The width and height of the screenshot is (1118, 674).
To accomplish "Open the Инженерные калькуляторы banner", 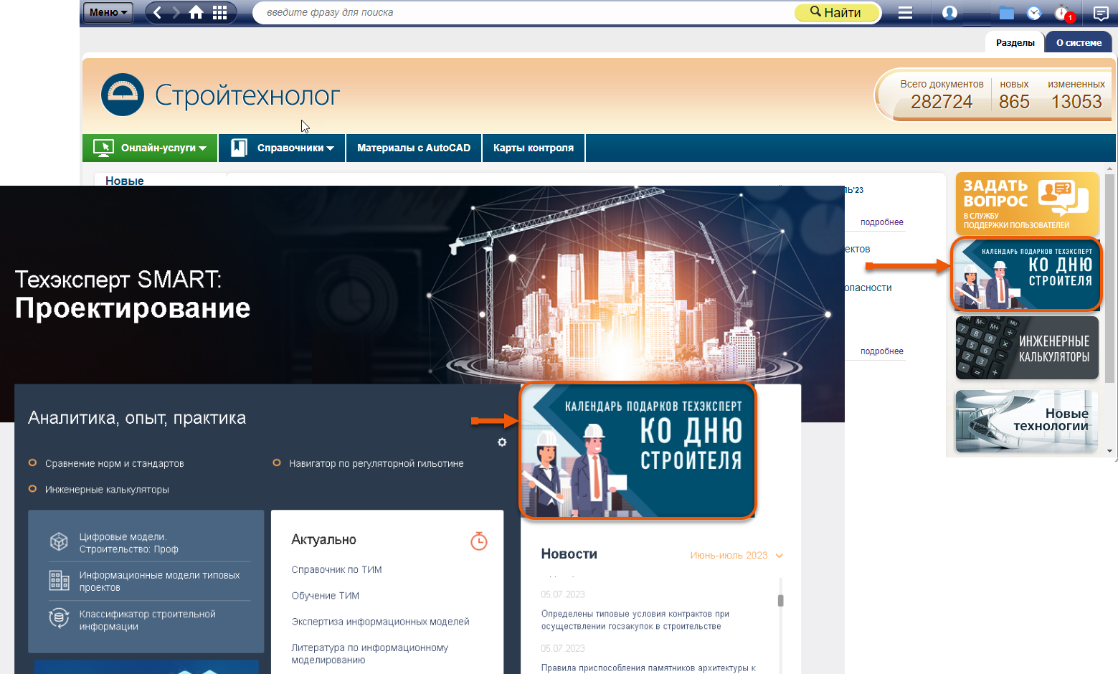I will tap(1027, 348).
